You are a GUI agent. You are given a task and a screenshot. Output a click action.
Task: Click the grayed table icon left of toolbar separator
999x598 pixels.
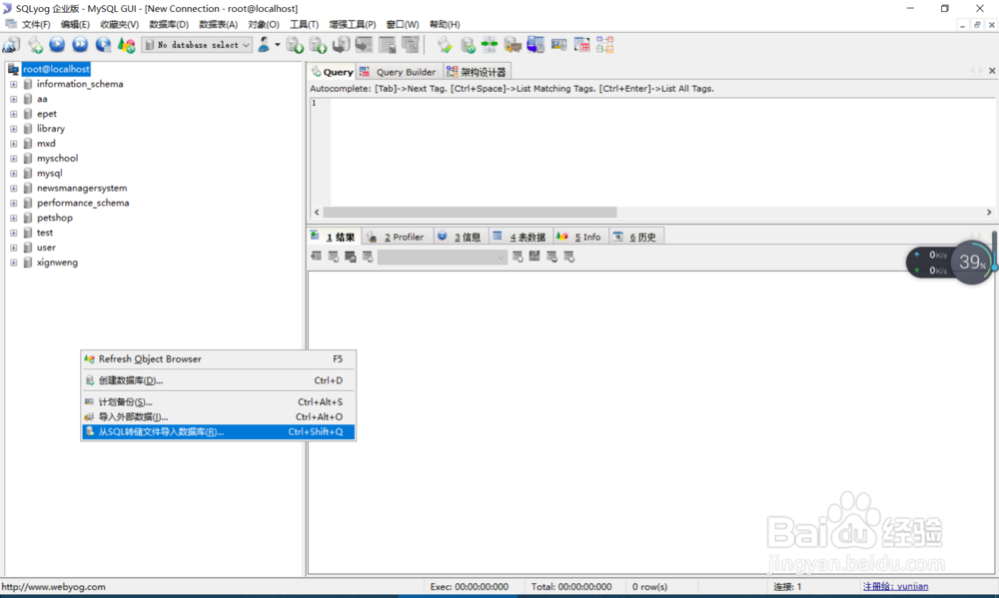411,45
